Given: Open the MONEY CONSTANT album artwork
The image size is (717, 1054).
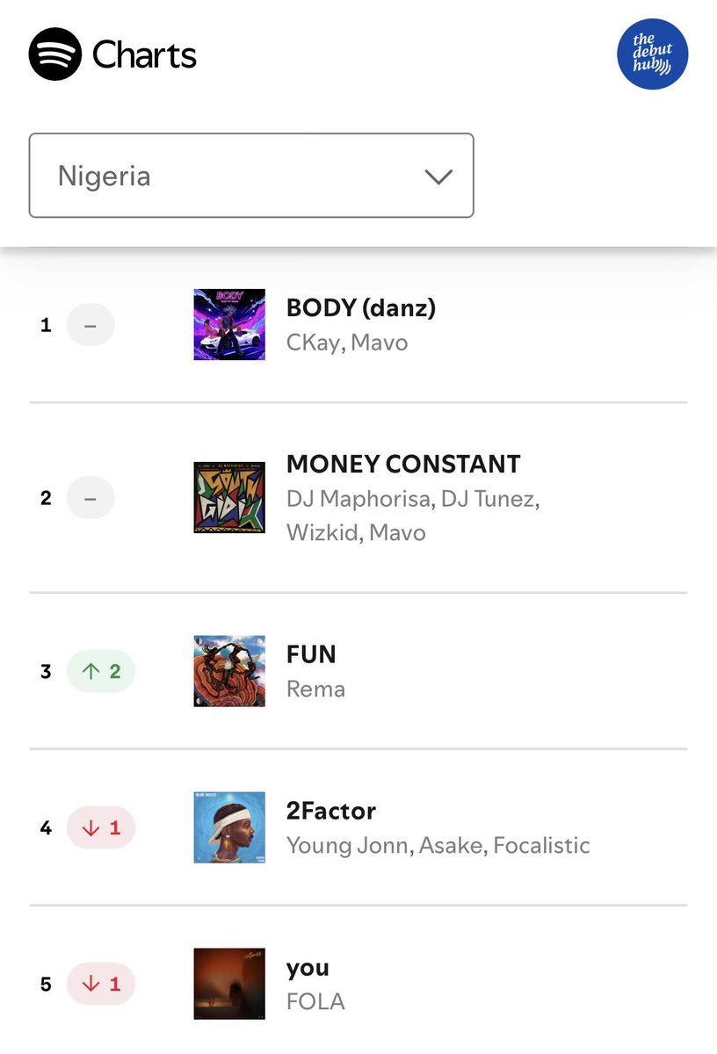Looking at the screenshot, I should click(x=229, y=498).
